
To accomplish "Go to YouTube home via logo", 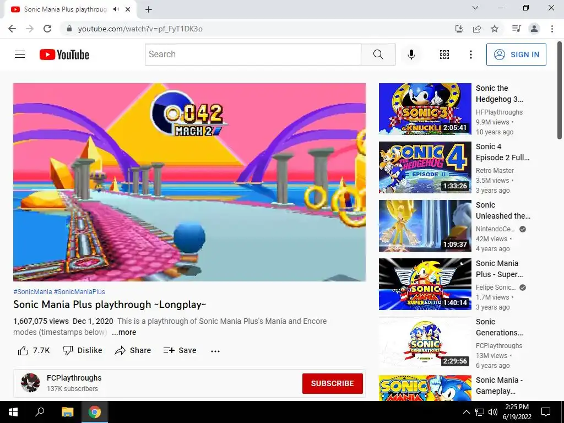I will 64,55.
